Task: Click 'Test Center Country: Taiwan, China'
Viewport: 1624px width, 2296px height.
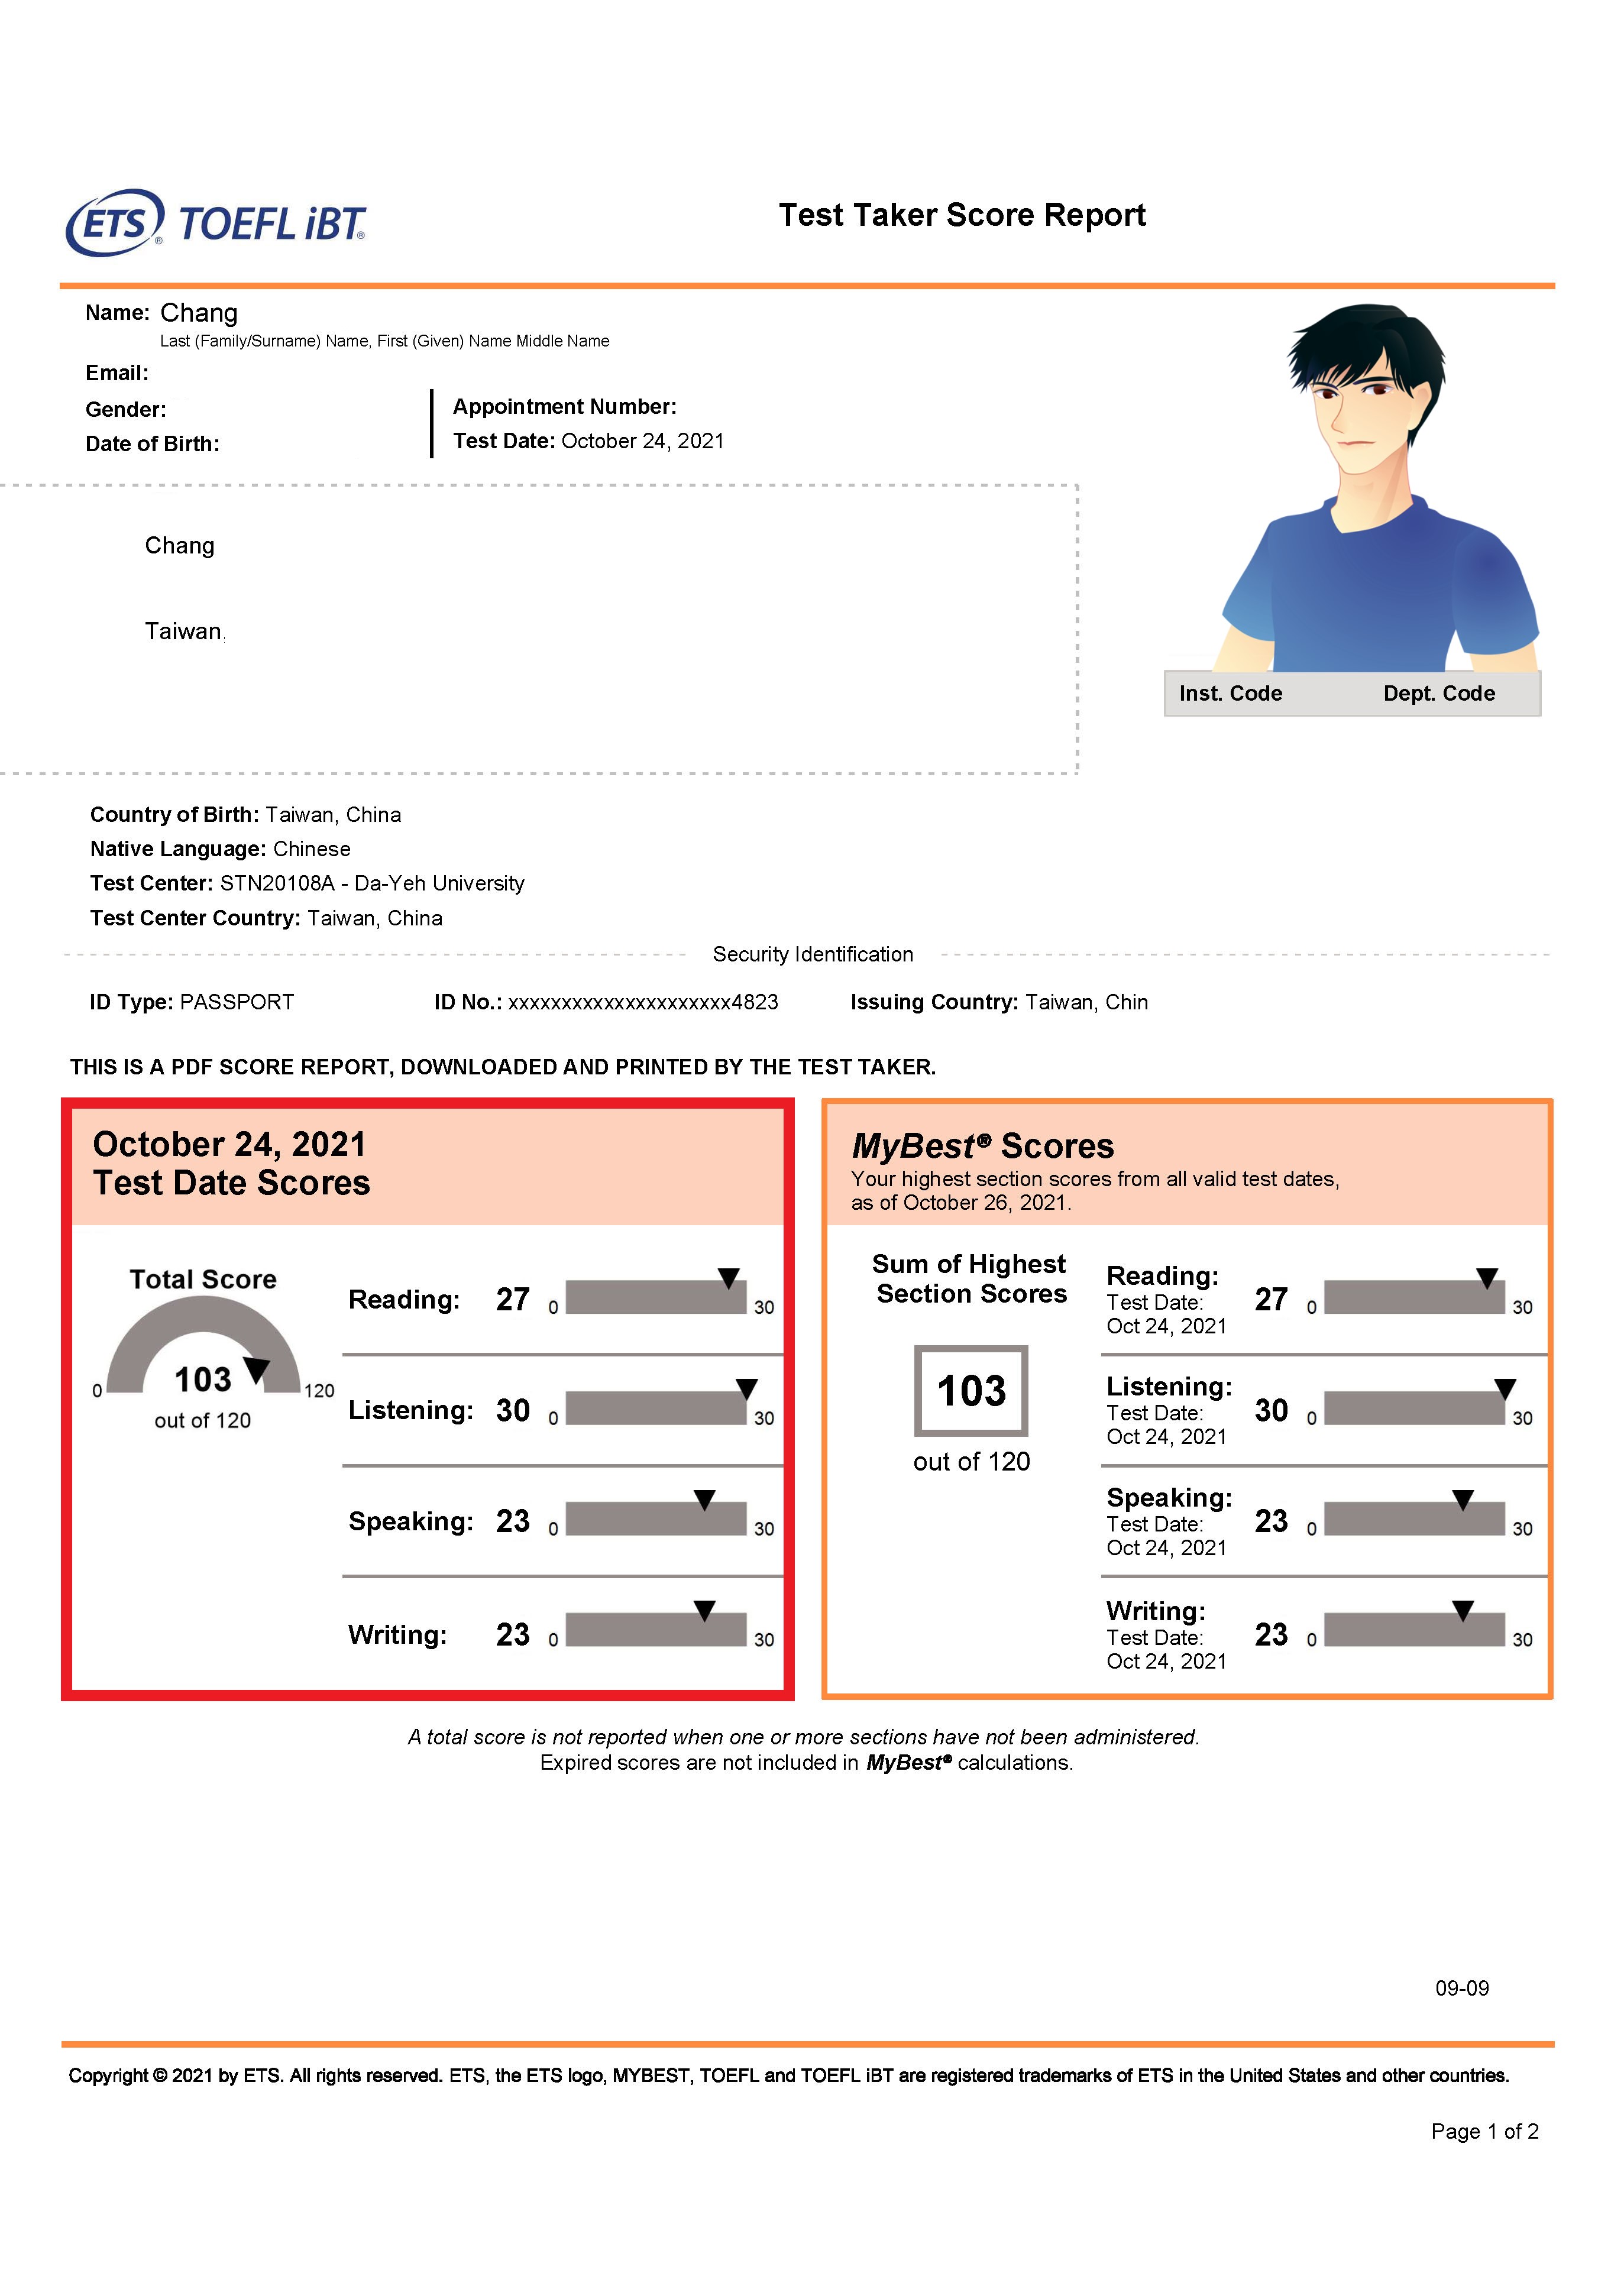Action: [266, 918]
